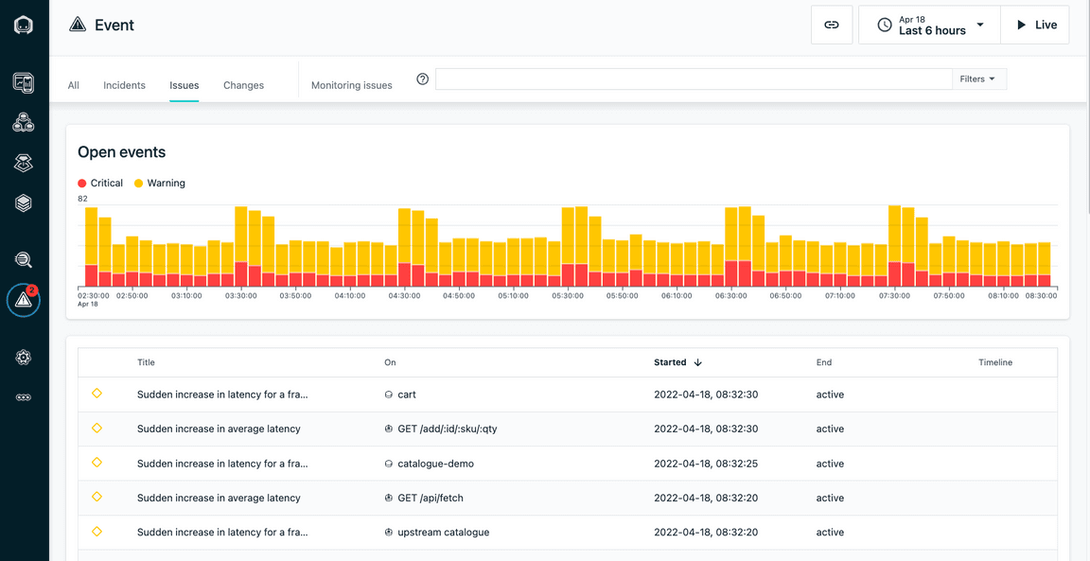Open the Websites monitor icon in the sidebar
The height and width of the screenshot is (561, 1090).
tap(24, 82)
